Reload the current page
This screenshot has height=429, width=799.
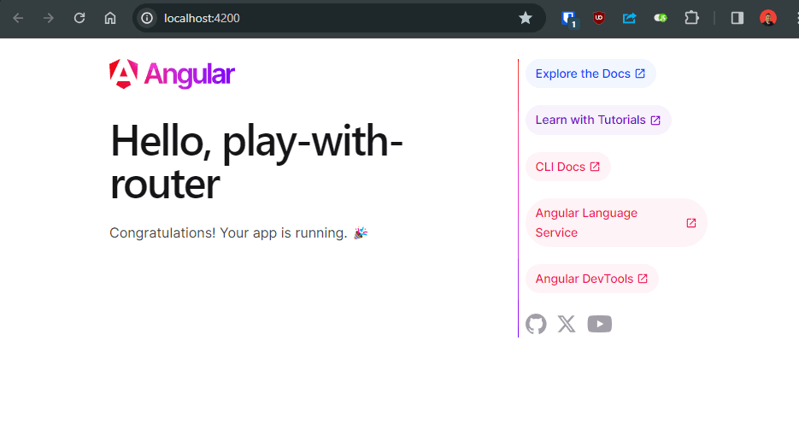79,18
